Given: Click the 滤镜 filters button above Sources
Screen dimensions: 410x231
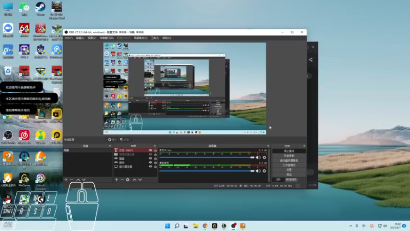Looking at the screenshot, I should pos(125,140).
